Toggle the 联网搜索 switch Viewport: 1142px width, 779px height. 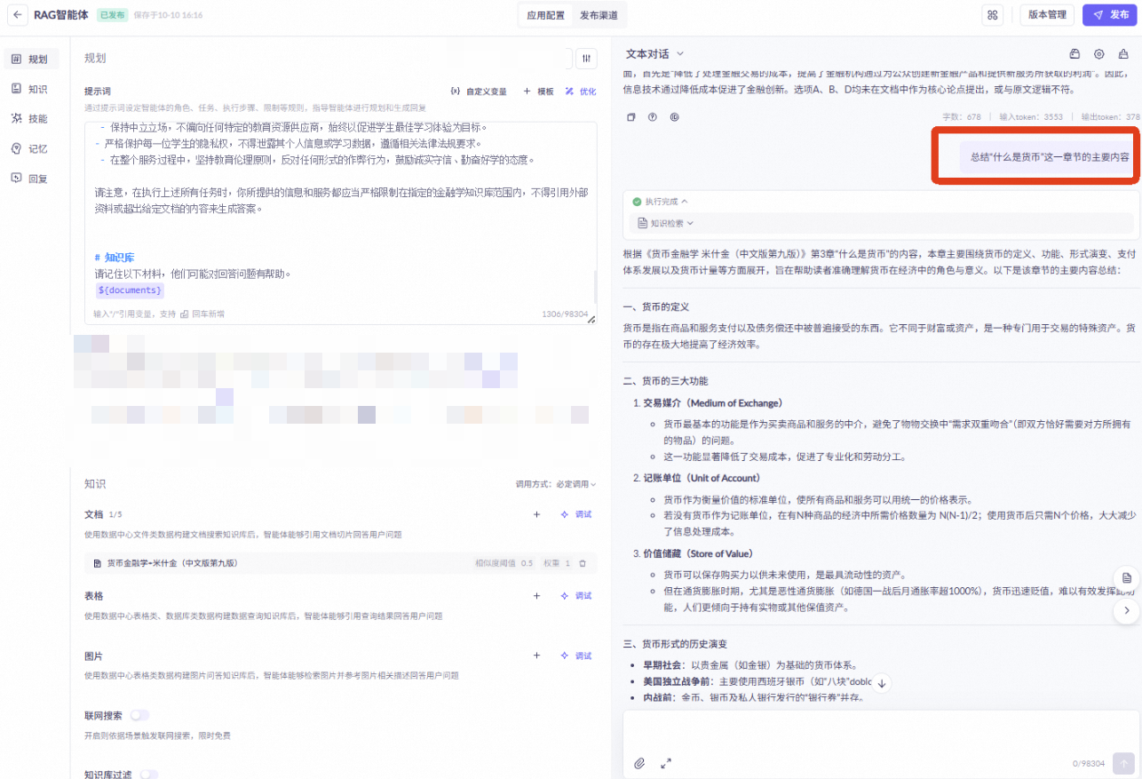click(x=139, y=715)
